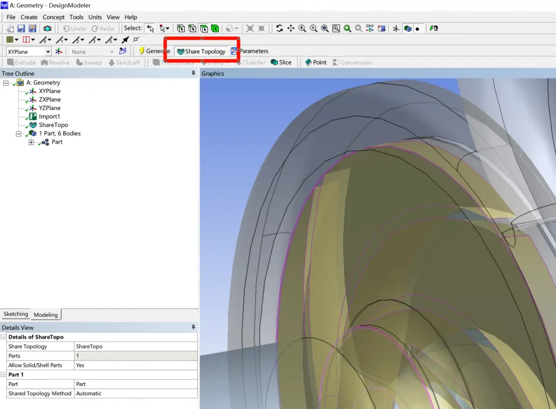556x409 pixels.
Task: Click the Slice button
Action: pos(281,63)
